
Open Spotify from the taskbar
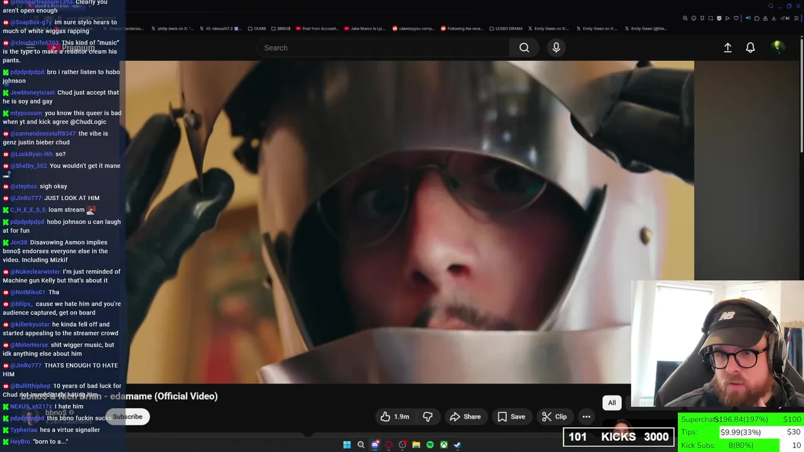(430, 444)
